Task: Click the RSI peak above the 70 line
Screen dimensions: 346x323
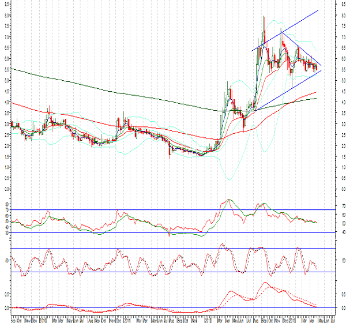Action: pyautogui.click(x=229, y=200)
